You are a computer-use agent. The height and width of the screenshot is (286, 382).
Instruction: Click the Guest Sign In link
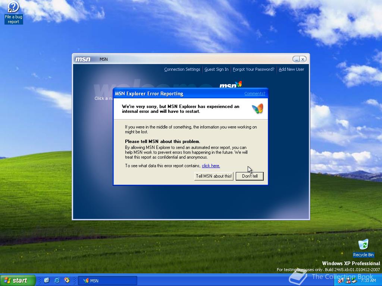(x=216, y=69)
